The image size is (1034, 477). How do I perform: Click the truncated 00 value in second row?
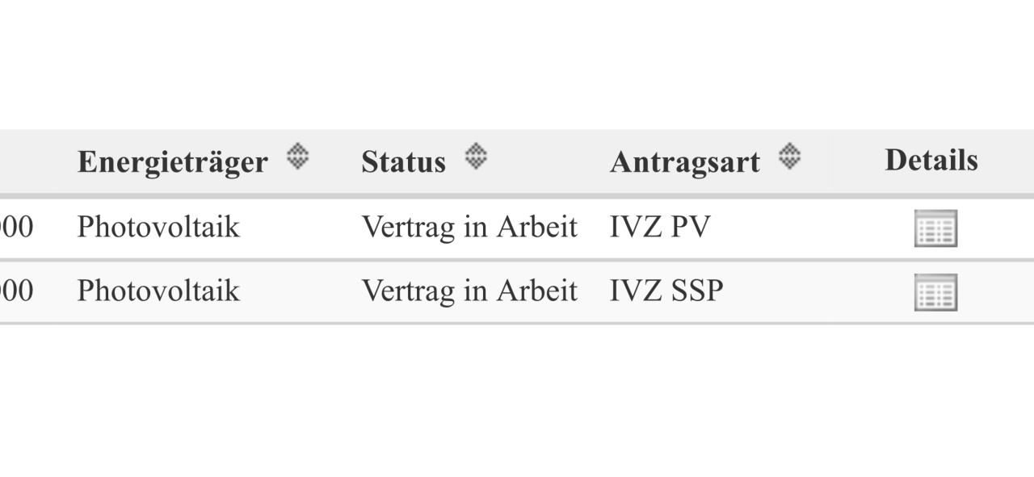click(16, 291)
